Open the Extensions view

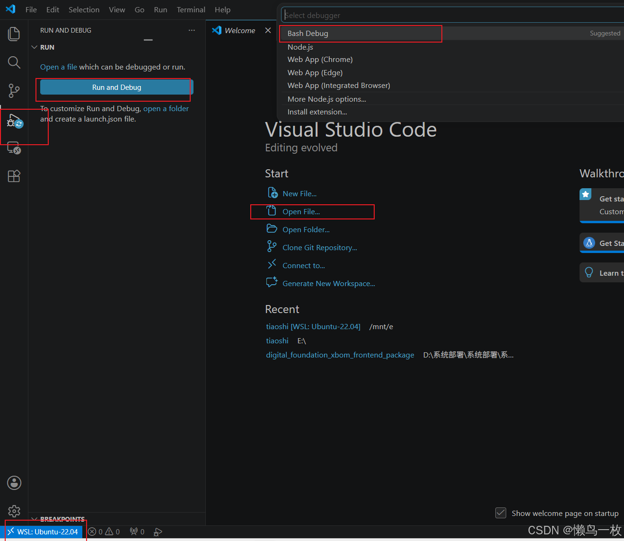pyautogui.click(x=14, y=176)
